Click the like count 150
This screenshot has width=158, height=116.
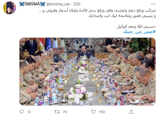pyautogui.click(x=102, y=112)
